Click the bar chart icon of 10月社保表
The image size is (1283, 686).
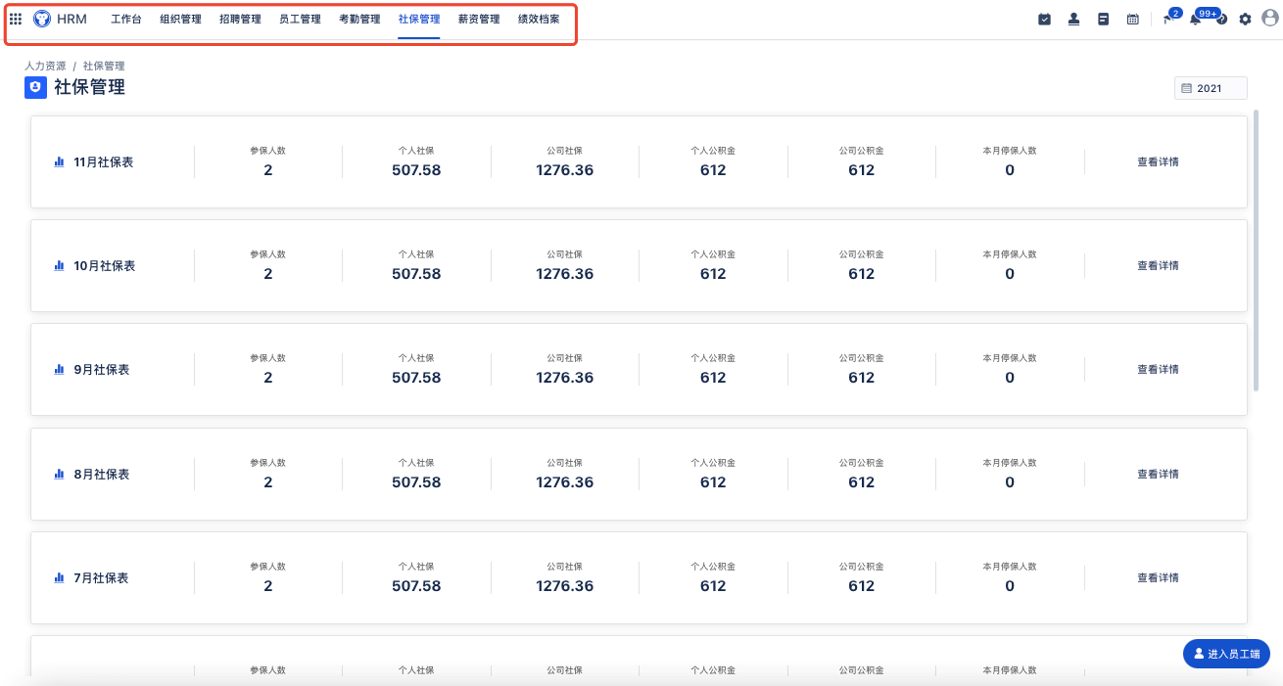coord(59,265)
